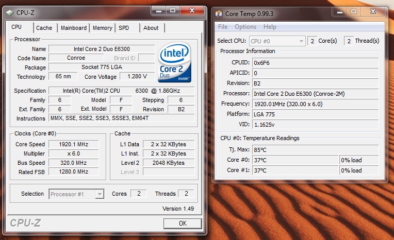Image resolution: width=394 pixels, height=240 pixels.
Task: Click the Core(s) count box in Core Temp
Action: 313,41
